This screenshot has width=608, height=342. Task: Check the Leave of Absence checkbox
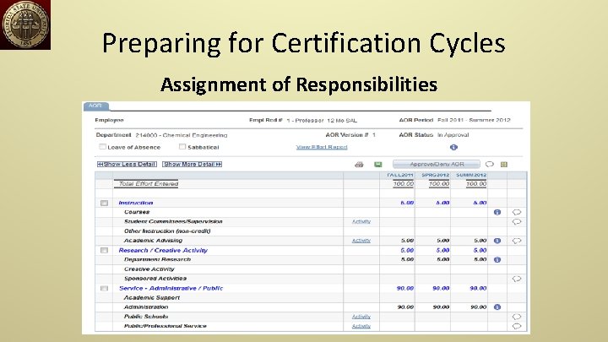pyautogui.click(x=102, y=147)
